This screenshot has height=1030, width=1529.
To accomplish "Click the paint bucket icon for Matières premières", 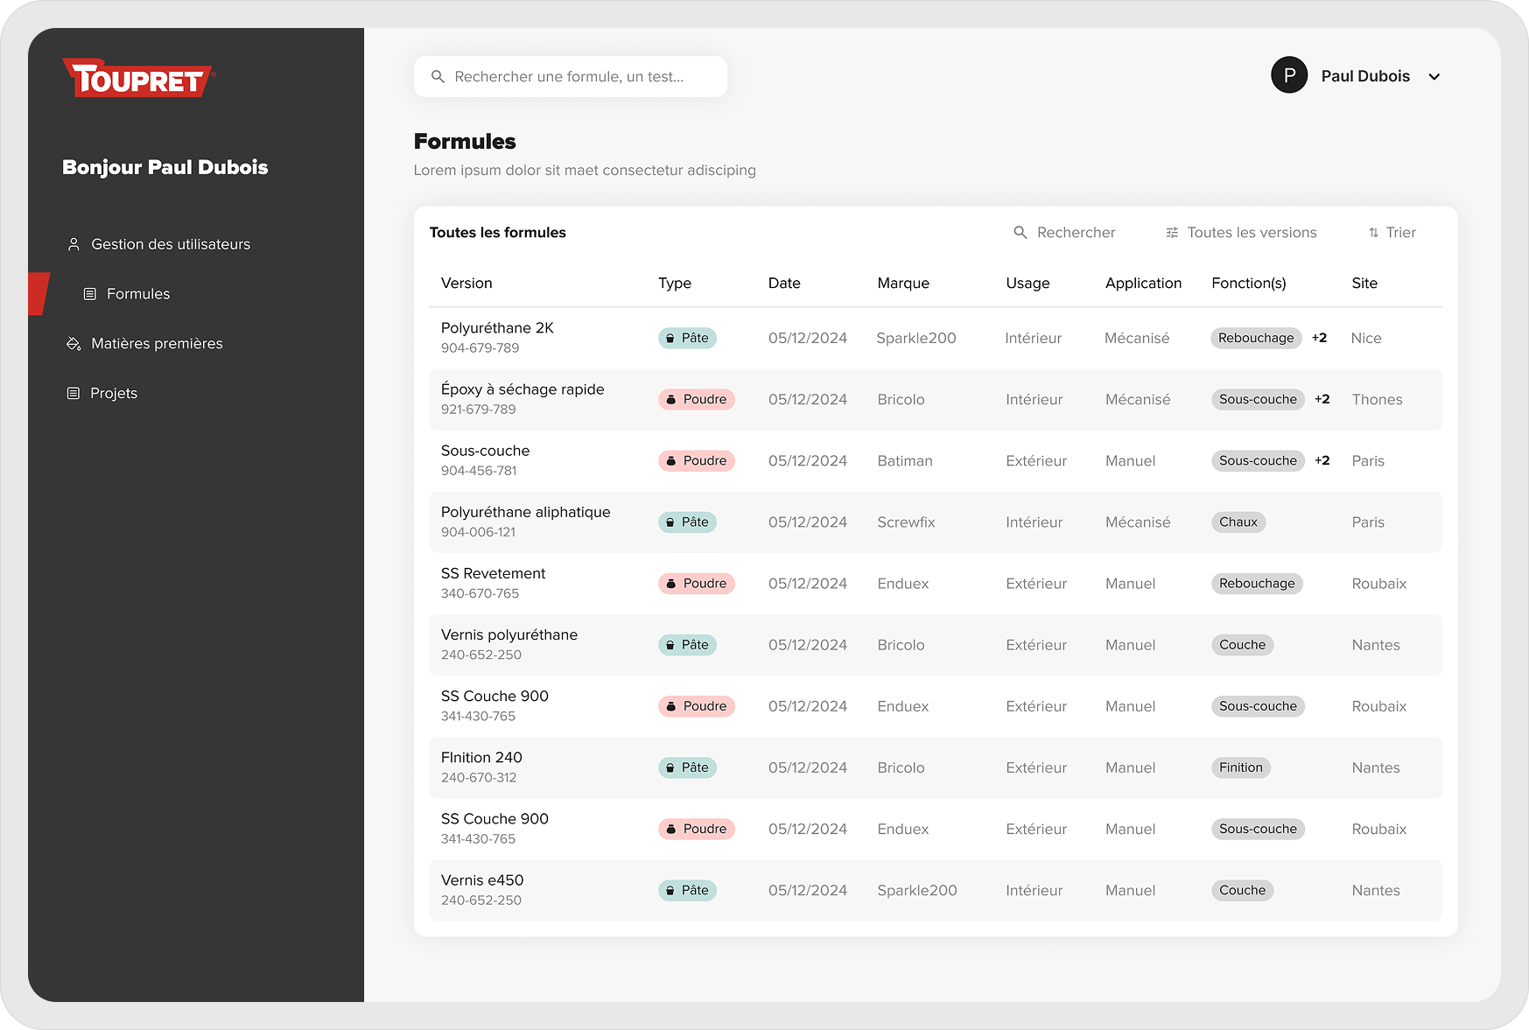I will (x=74, y=344).
